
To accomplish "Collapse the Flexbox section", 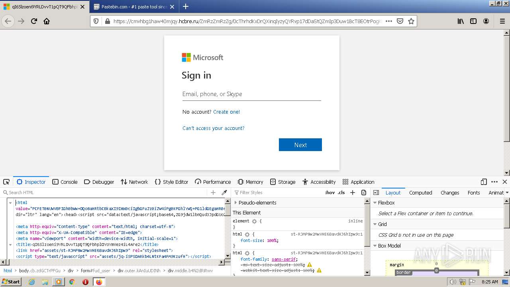I will pos(375,203).
